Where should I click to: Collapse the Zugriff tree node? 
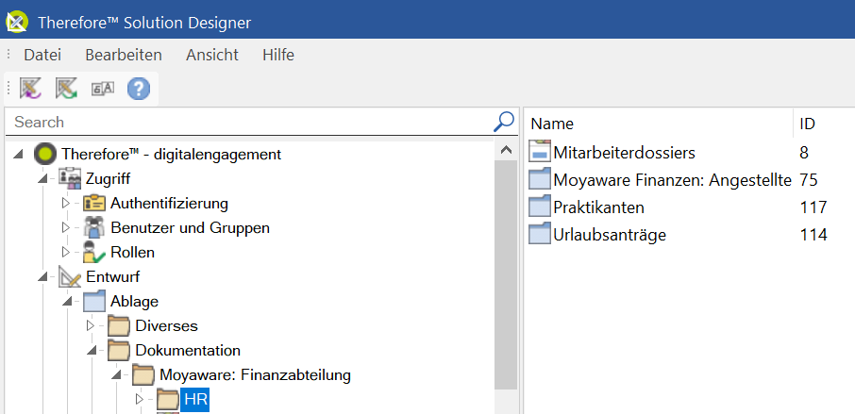pyautogui.click(x=42, y=179)
